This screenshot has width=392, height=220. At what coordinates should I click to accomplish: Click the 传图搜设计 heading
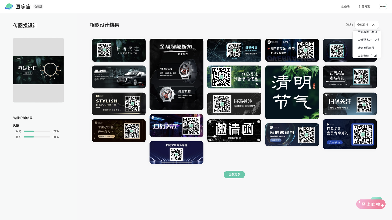25,26
